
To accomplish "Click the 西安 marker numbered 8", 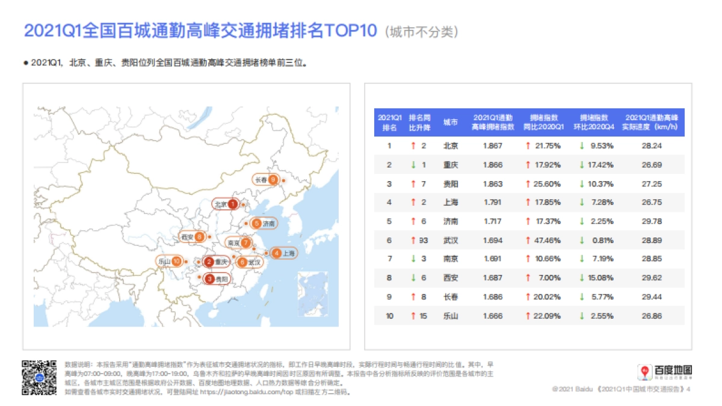I will coord(199,236).
